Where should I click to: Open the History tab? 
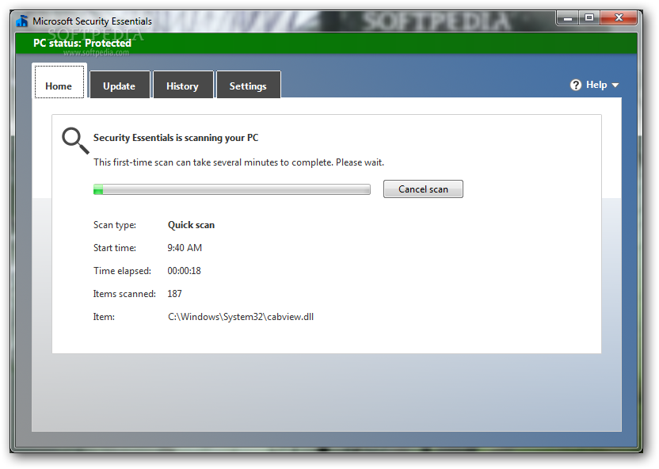point(183,85)
